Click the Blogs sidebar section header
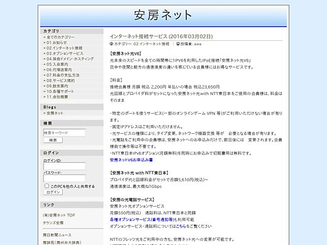This screenshot has width=327, height=245. click(x=72, y=107)
